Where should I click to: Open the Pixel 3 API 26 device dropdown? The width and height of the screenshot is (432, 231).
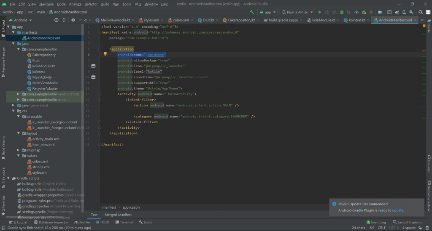297,12
